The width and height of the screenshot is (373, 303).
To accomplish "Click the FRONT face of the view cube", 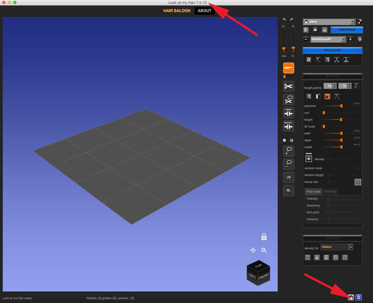I will point(264,277).
